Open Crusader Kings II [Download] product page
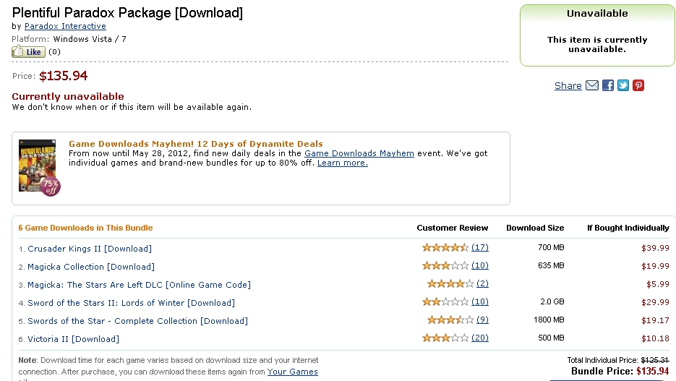The height and width of the screenshot is (381, 676). tap(90, 249)
